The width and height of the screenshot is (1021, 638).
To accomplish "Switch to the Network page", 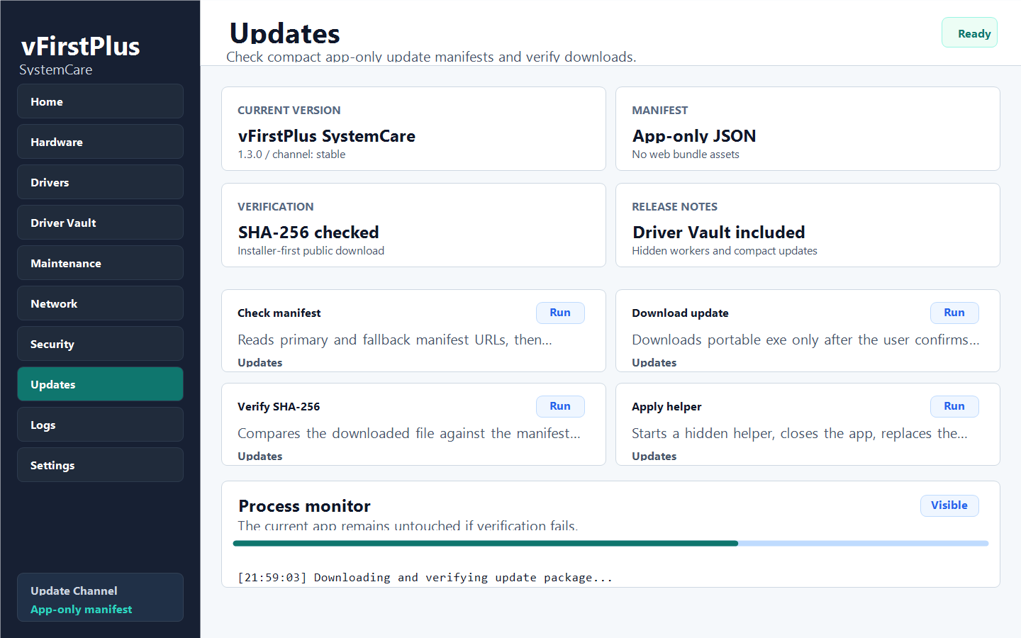I will pyautogui.click(x=100, y=303).
